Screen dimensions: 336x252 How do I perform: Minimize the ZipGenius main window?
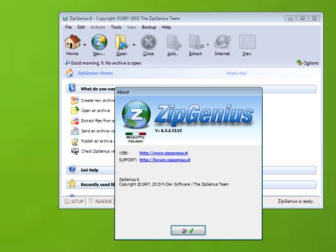coord(290,18)
